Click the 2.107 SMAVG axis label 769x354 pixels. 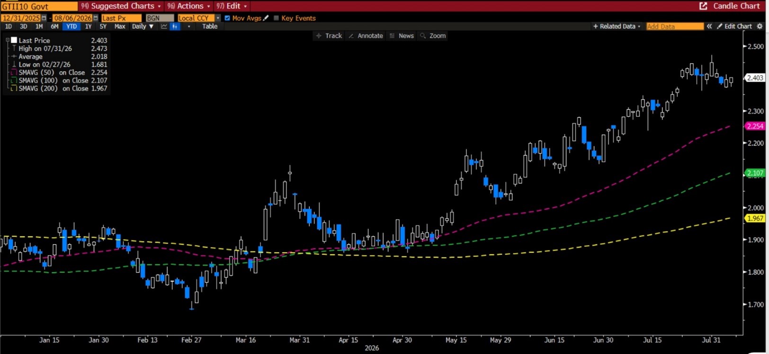pos(755,173)
